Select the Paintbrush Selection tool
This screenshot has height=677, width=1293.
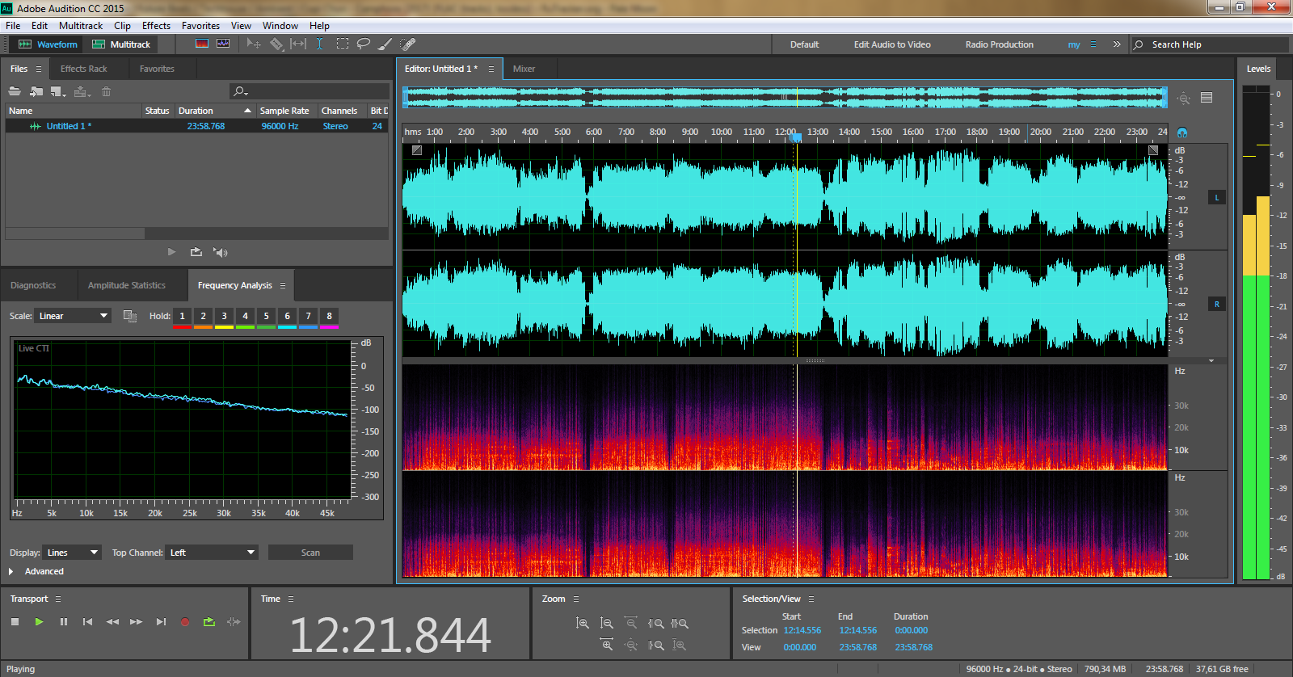point(385,44)
